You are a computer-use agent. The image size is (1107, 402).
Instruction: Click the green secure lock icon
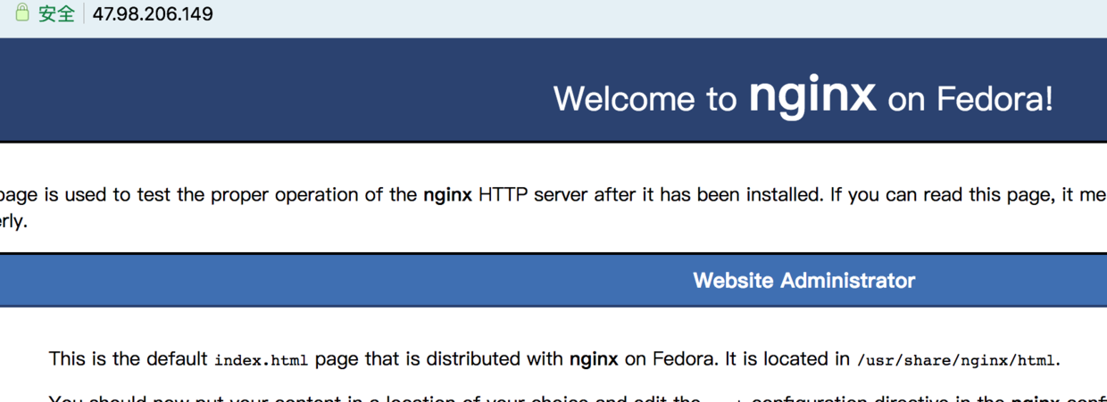[x=22, y=12]
